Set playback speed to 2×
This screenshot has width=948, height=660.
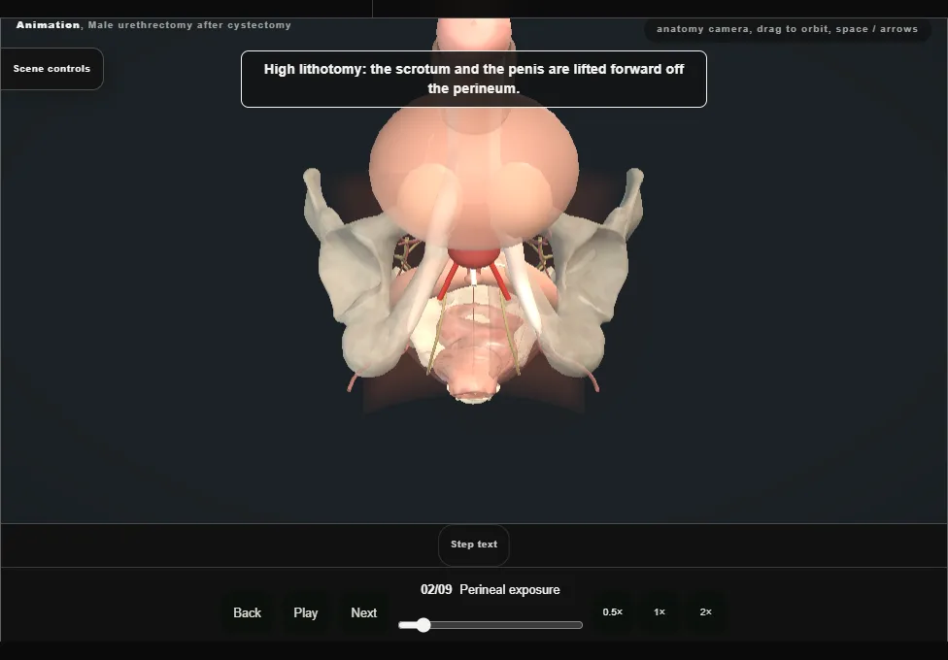pos(705,612)
